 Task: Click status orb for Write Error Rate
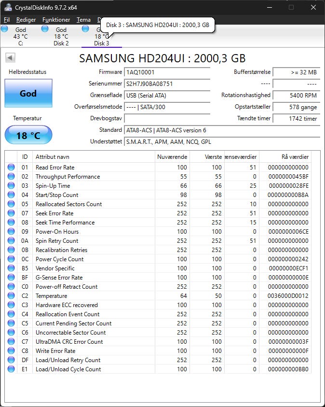click(x=11, y=351)
